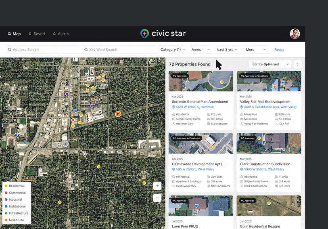The width and height of the screenshot is (328, 229).
Task: Expand the Category (1) dropdown
Action: pos(173,50)
